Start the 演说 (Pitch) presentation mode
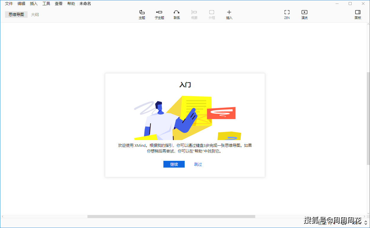This screenshot has width=370, height=228. 304,15
